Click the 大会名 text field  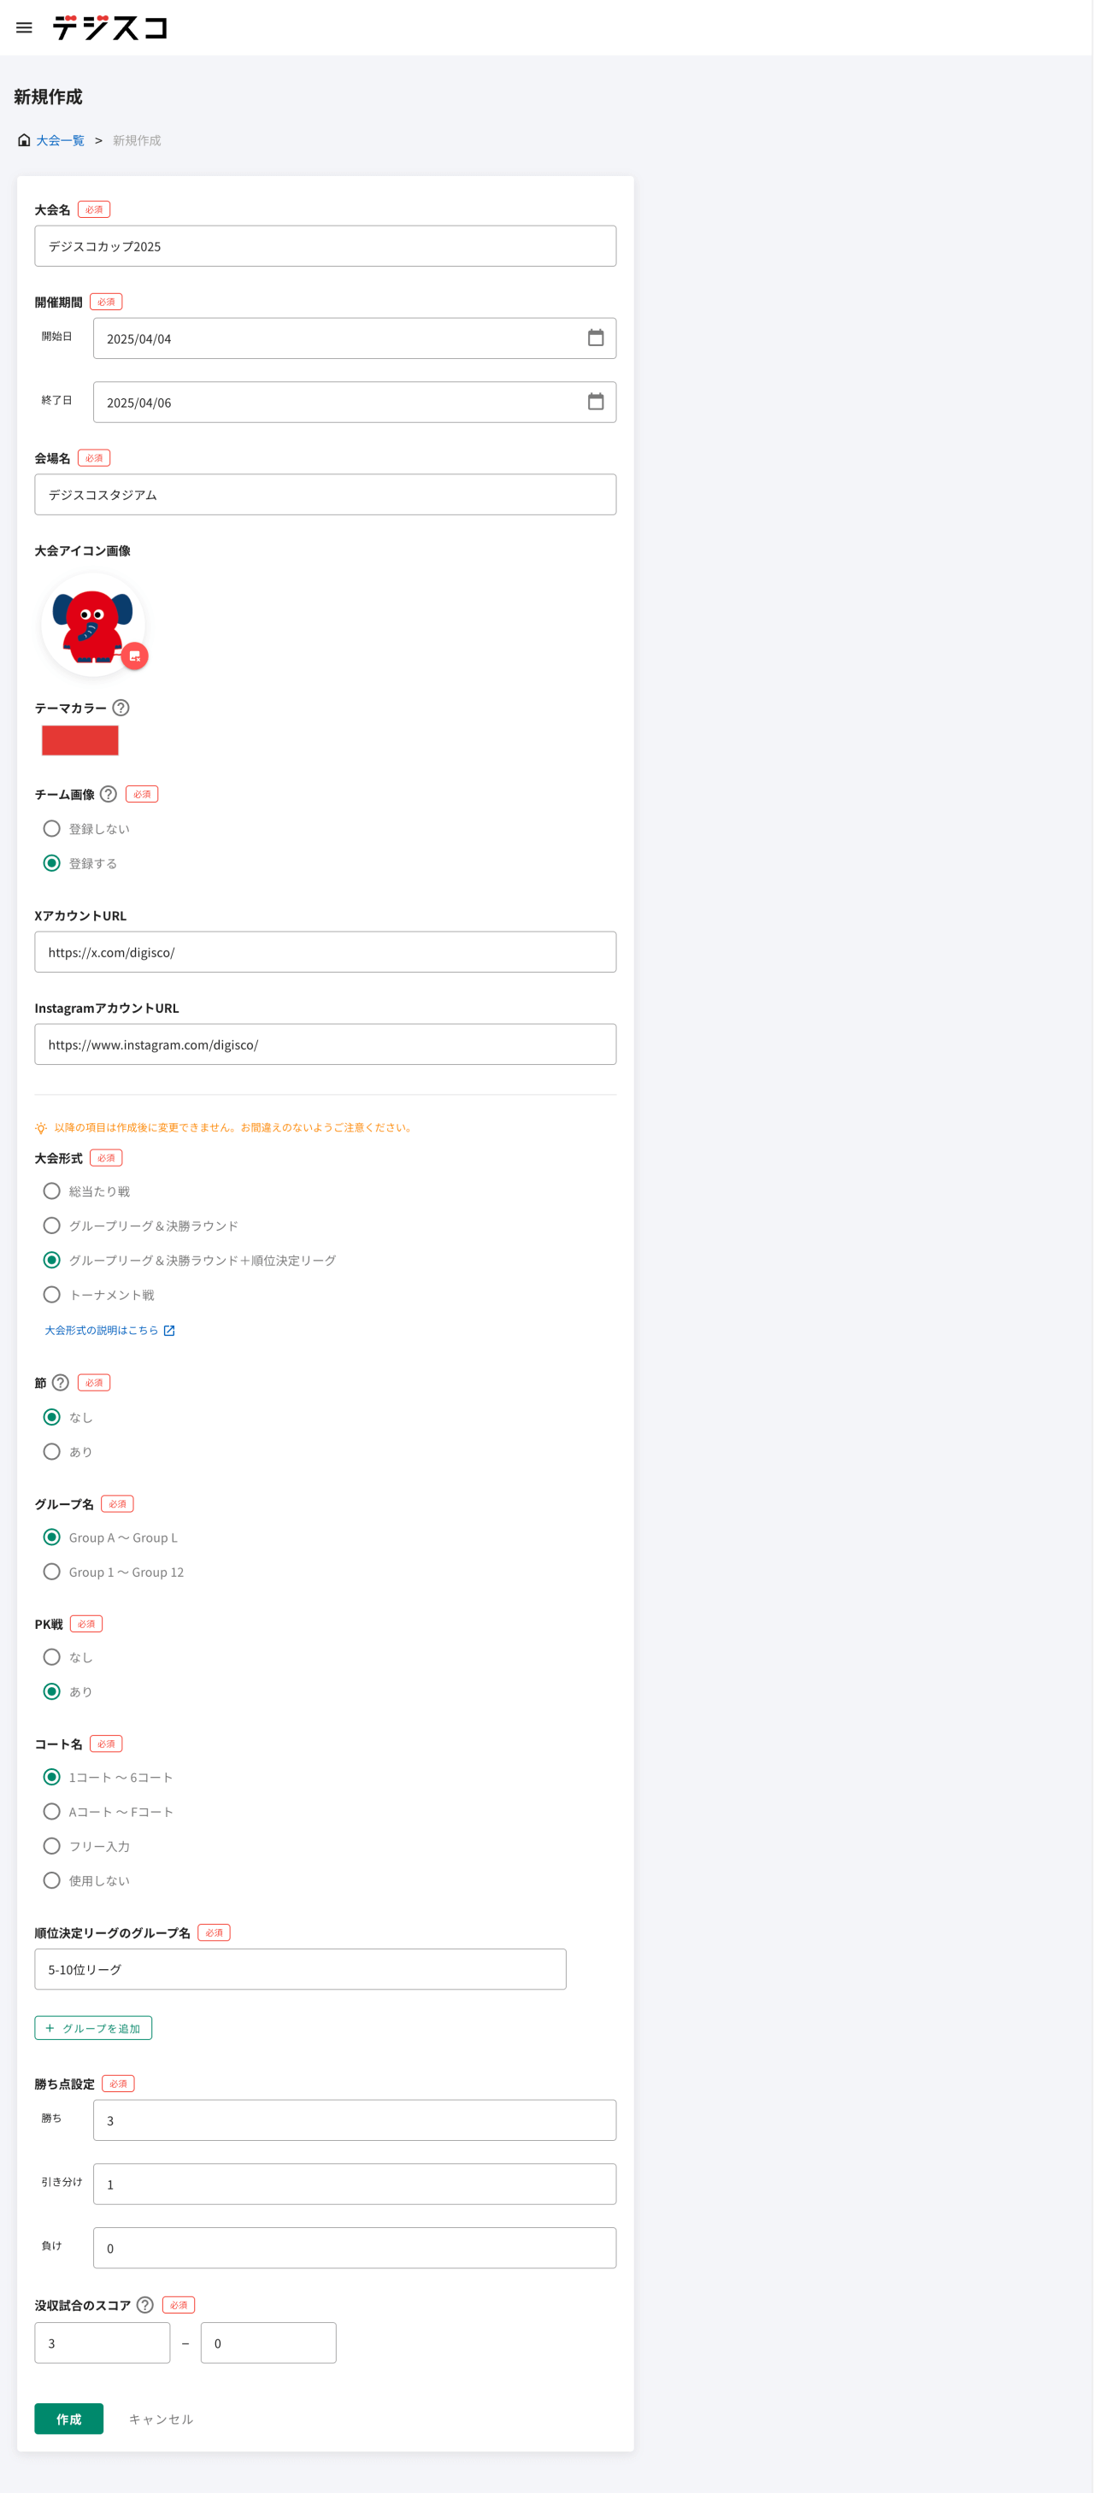click(x=326, y=246)
